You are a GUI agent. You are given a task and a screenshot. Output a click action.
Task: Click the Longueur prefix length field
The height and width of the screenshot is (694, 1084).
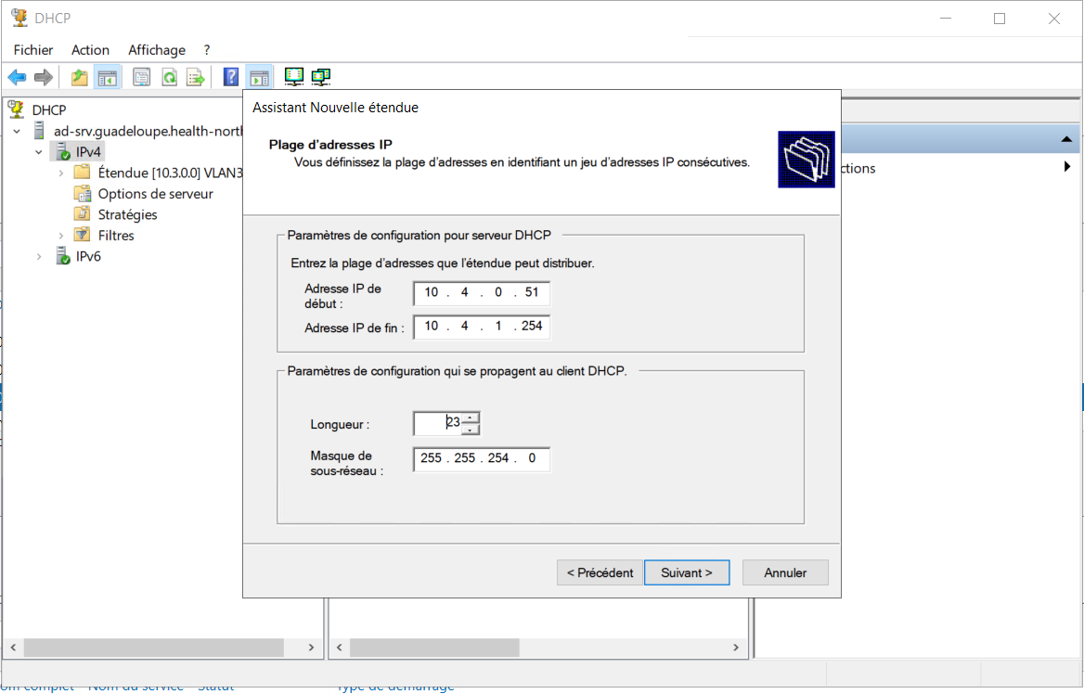[437, 423]
